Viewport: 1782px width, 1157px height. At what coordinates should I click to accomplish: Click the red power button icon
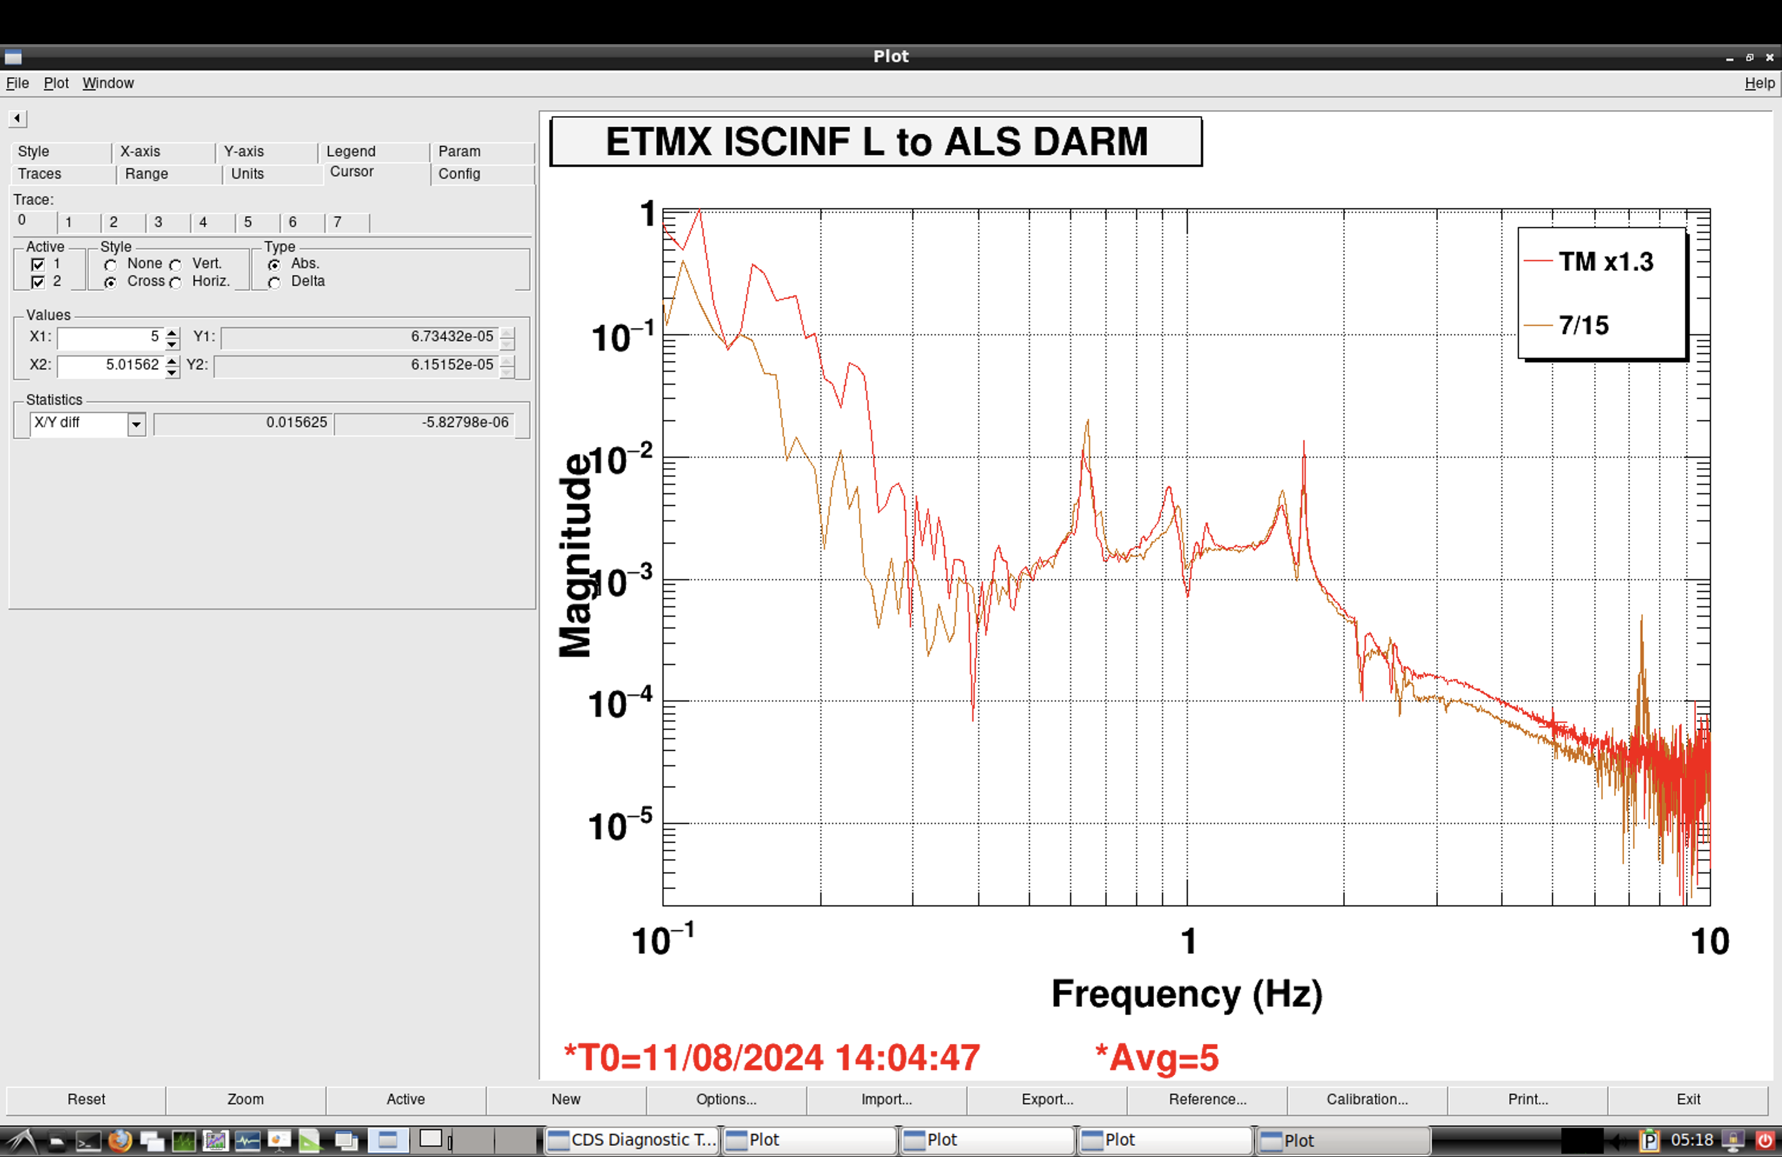1765,1141
